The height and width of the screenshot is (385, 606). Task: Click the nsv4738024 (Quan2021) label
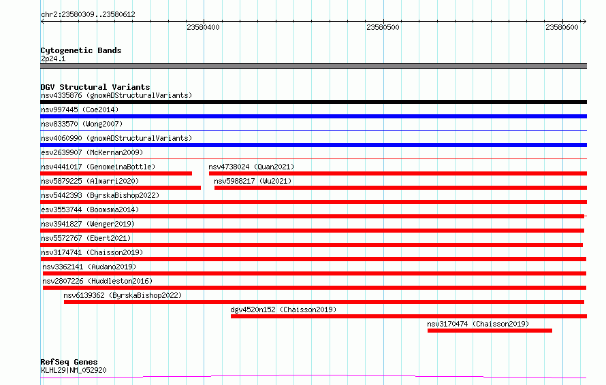251,167
